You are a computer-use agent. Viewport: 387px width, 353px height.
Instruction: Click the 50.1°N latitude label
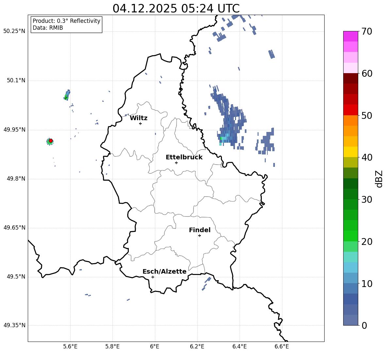(x=16, y=81)
